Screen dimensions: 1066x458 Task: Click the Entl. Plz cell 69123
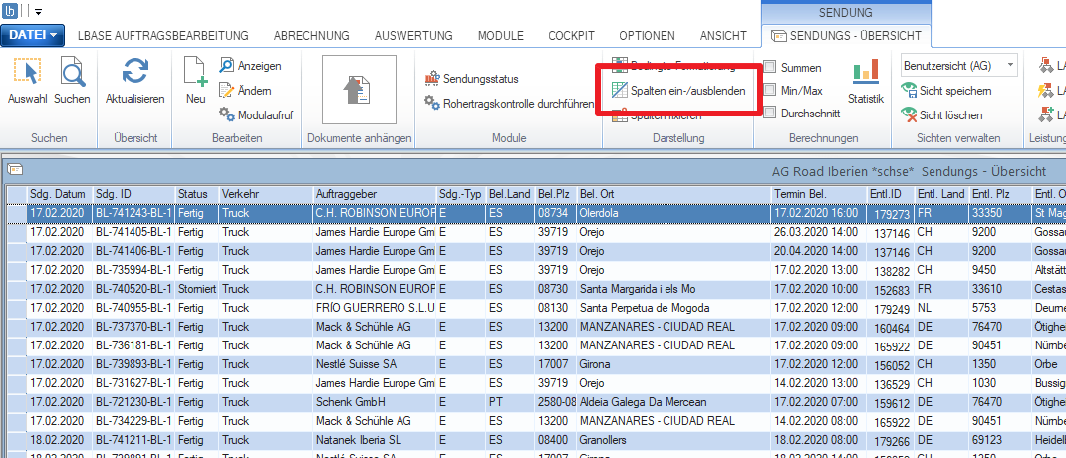click(1000, 440)
